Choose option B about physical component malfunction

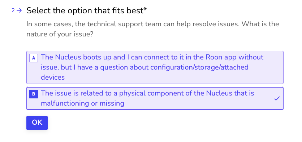[155, 98]
